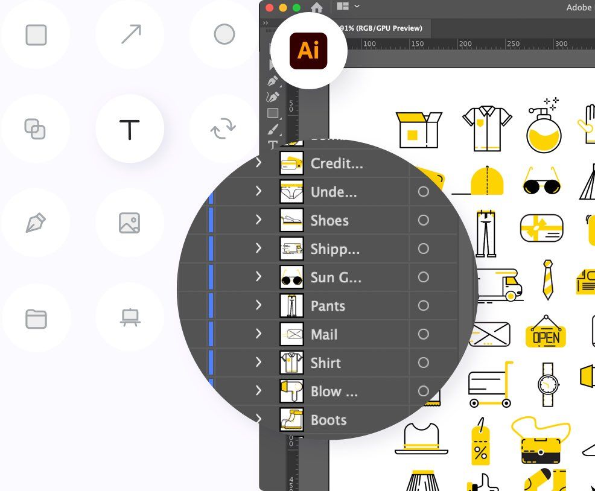595x491 pixels.
Task: Click the Mail layer target circle
Action: coord(424,334)
